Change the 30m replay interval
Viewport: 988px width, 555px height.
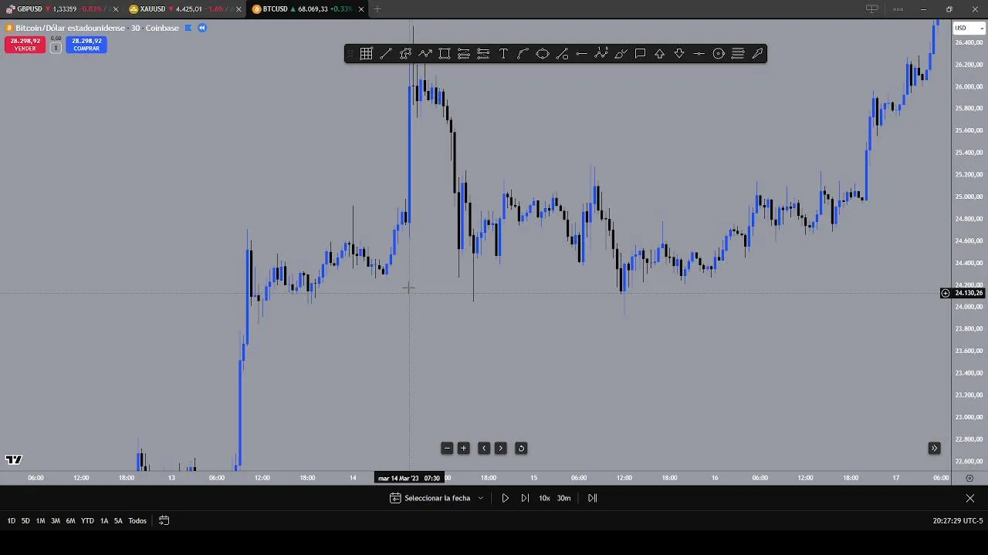(564, 498)
